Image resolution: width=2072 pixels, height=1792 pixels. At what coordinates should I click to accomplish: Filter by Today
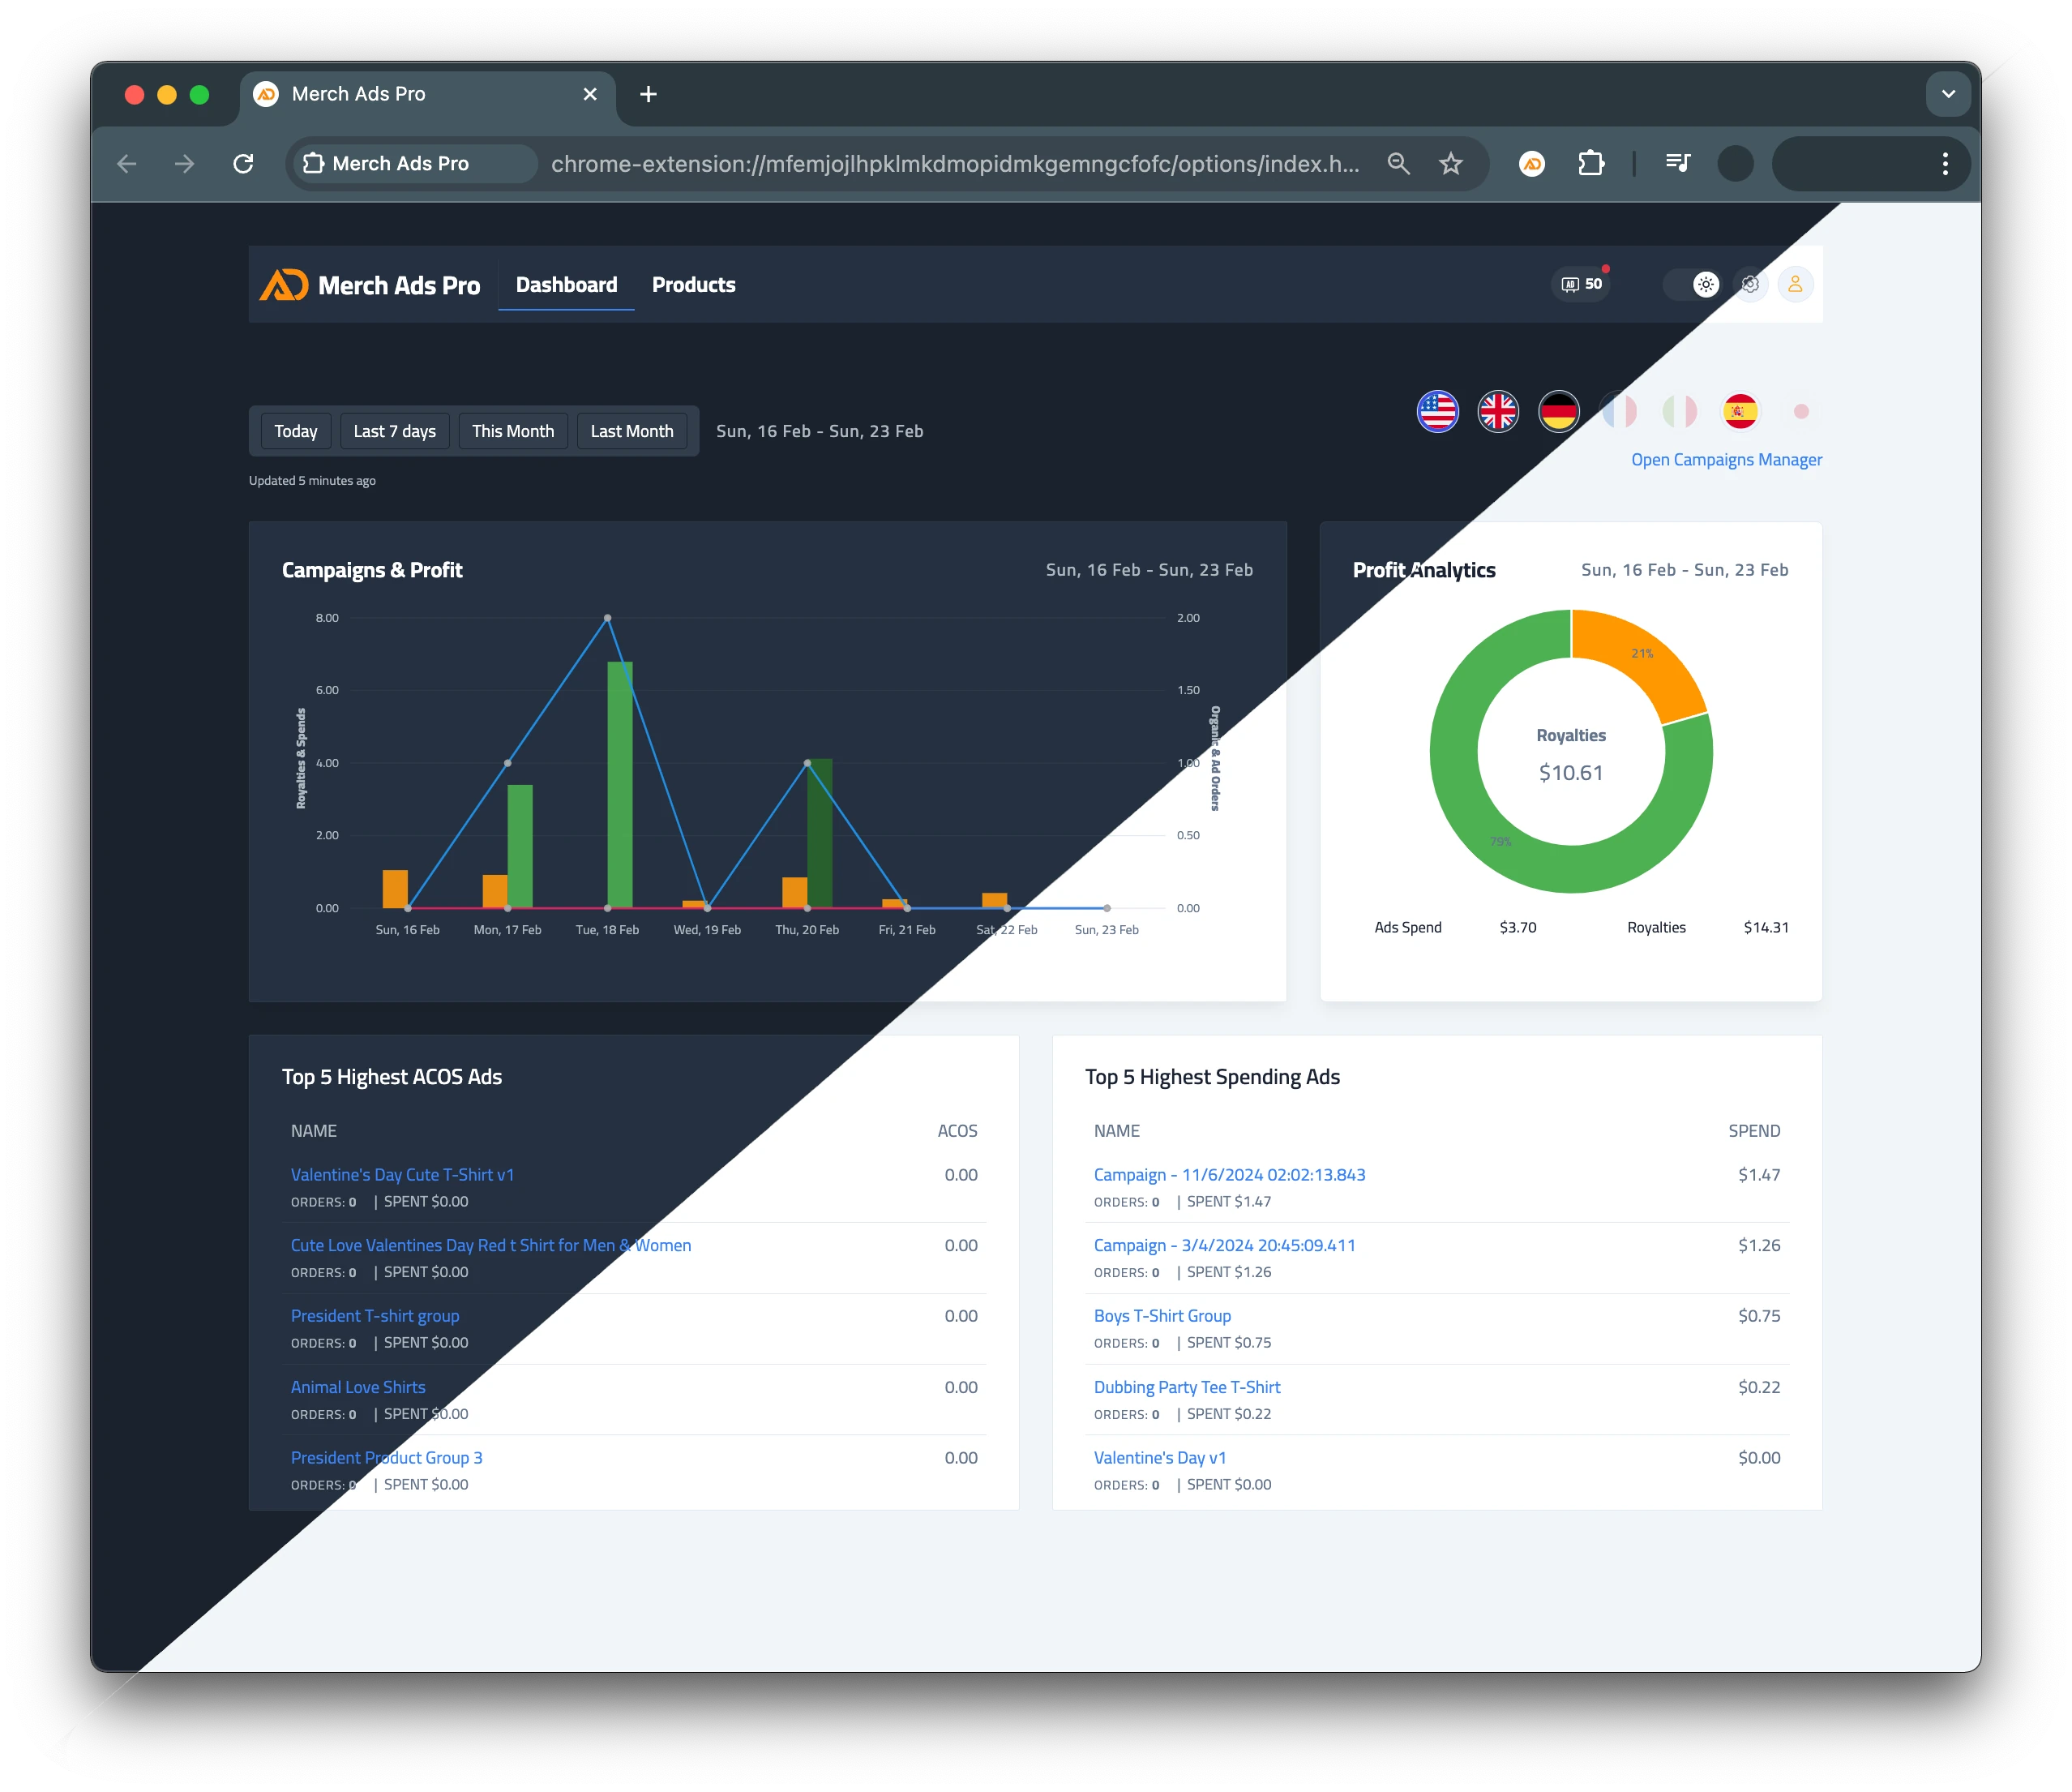click(x=296, y=431)
